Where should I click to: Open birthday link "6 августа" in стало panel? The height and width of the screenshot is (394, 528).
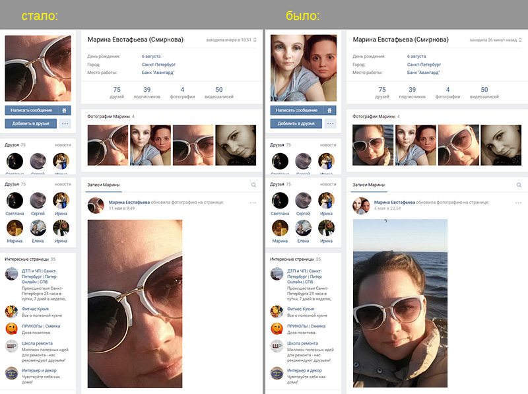point(151,56)
